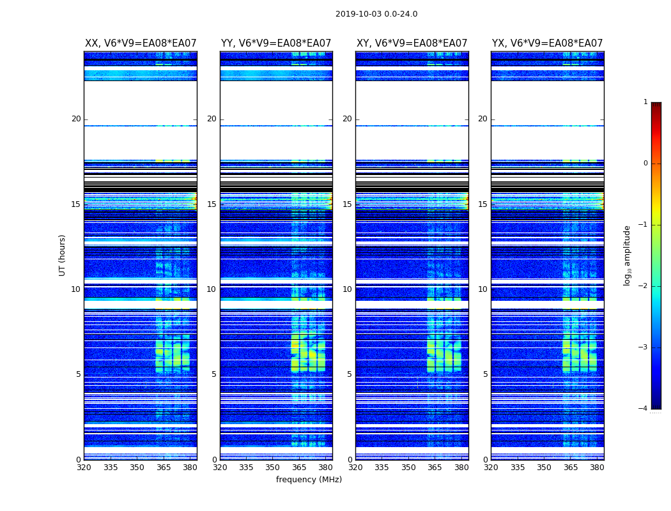The width and height of the screenshot is (671, 511).
Task: Click the 320 tick under the YX panel
Action: coord(491,467)
